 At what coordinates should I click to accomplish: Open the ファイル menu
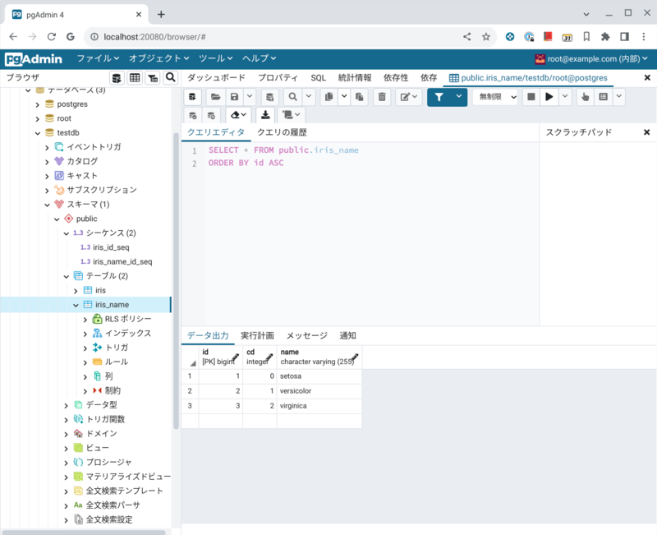[x=98, y=58]
